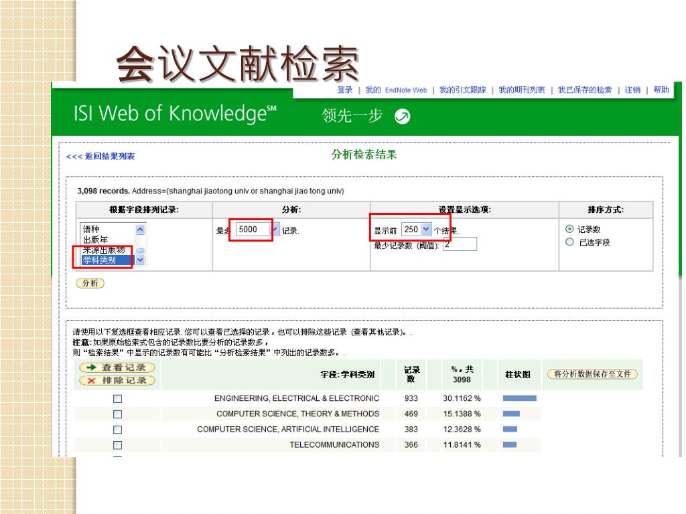Click the 注销 link

click(x=632, y=90)
